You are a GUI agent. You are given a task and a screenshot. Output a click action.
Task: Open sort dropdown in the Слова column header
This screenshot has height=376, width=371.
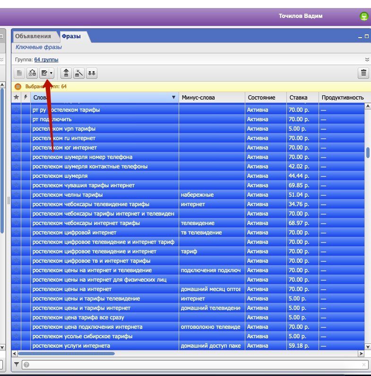(x=173, y=98)
